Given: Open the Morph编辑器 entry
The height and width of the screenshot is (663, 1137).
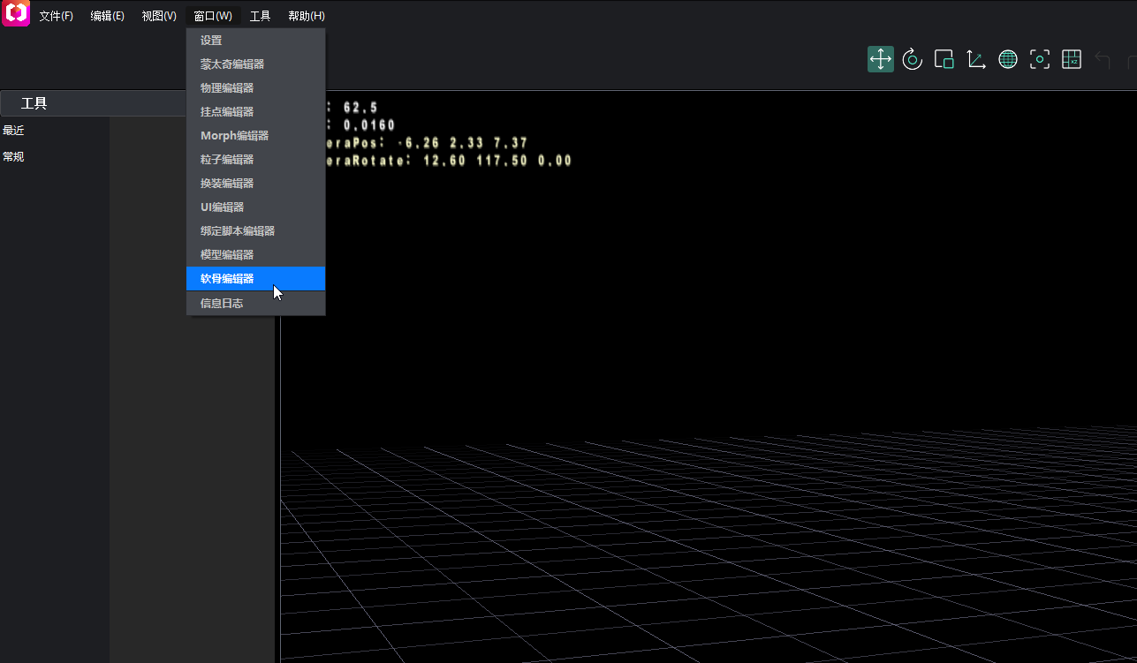Looking at the screenshot, I should [256, 136].
